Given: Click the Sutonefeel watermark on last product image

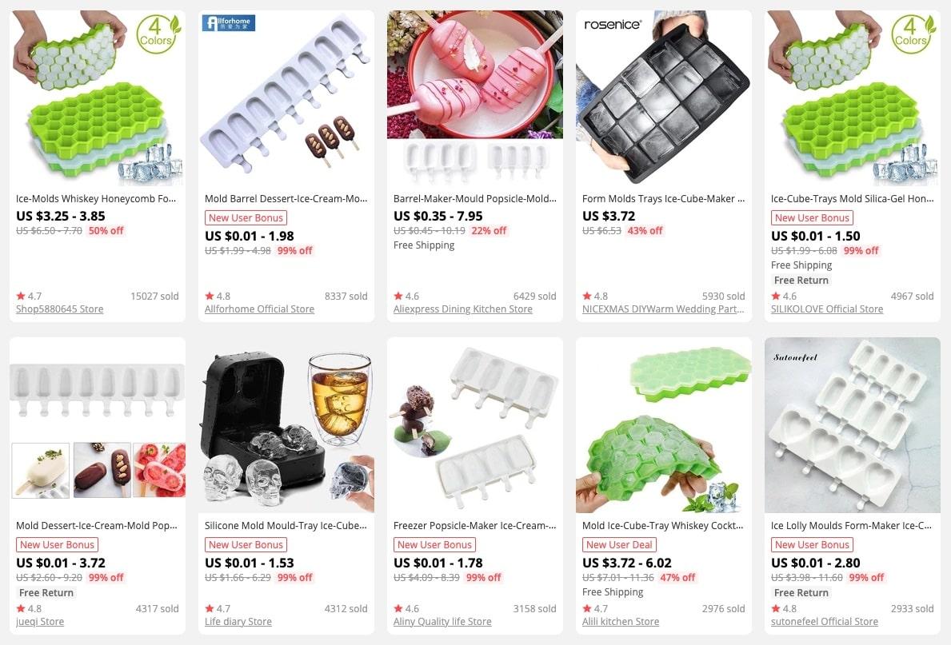Looking at the screenshot, I should point(795,357).
